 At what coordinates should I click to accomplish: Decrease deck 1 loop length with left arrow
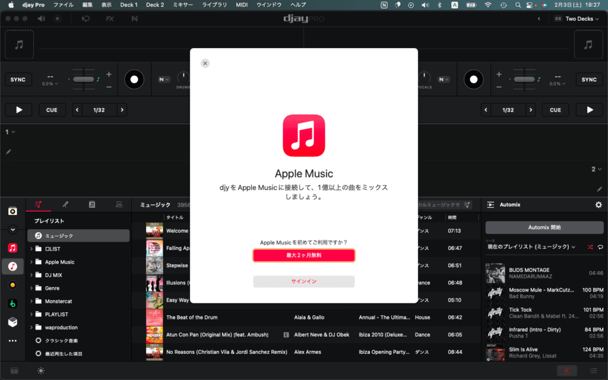[x=77, y=110]
